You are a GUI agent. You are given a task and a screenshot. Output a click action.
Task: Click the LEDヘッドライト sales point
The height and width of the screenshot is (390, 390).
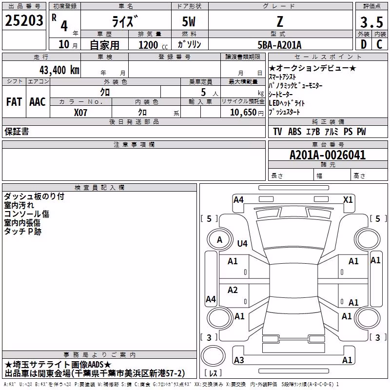click(287, 103)
